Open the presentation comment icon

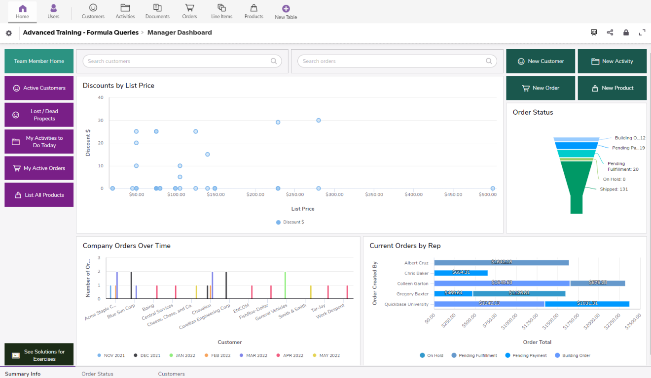(x=594, y=32)
